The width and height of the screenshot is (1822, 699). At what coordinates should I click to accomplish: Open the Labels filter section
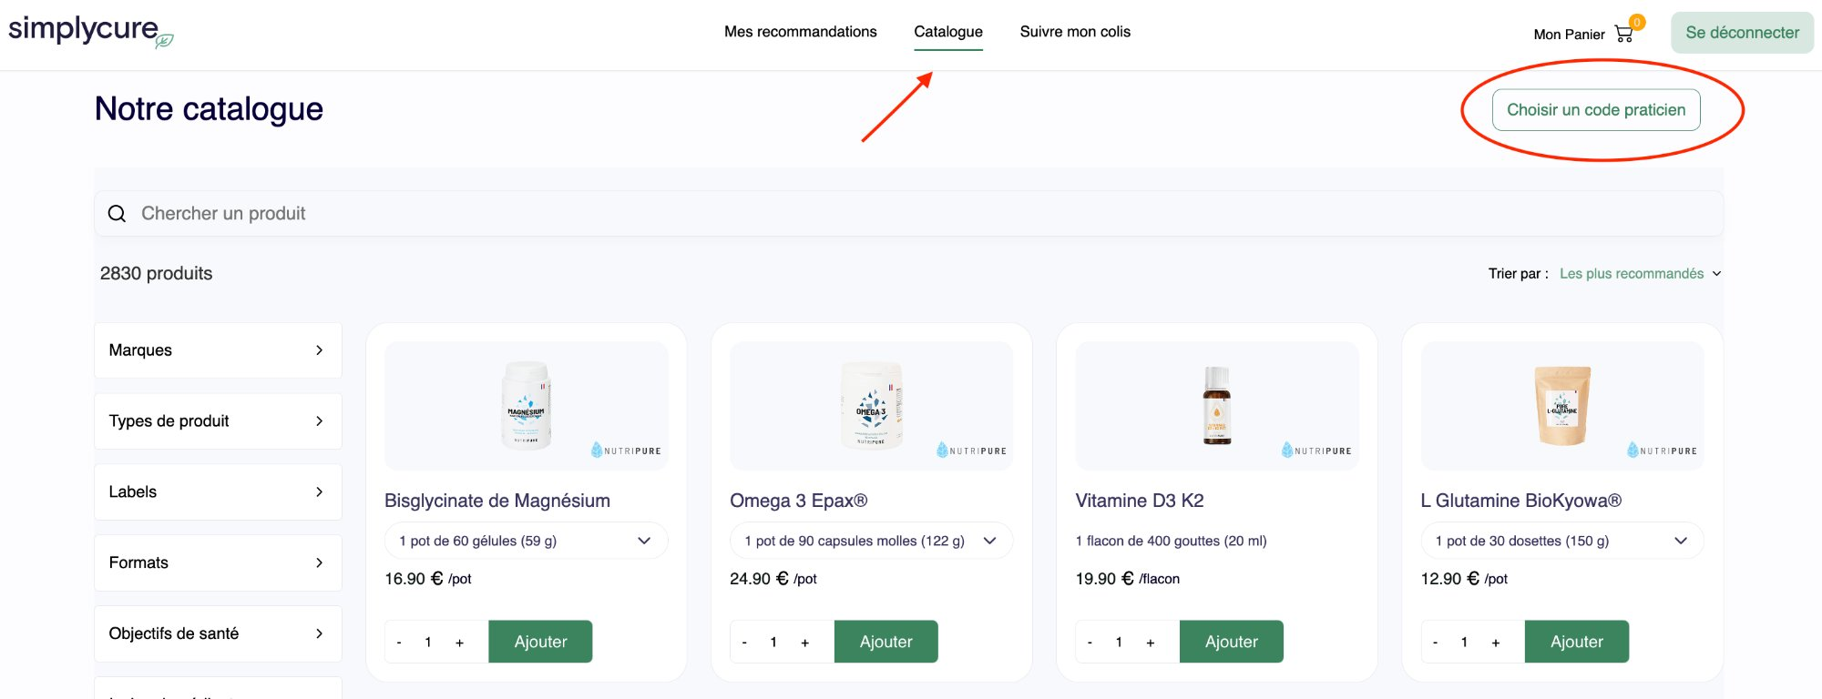318,491
